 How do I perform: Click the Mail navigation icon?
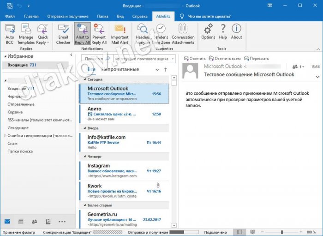(7, 222)
